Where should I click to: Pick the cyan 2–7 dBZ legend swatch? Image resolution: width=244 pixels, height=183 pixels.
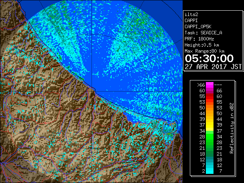point(210,171)
